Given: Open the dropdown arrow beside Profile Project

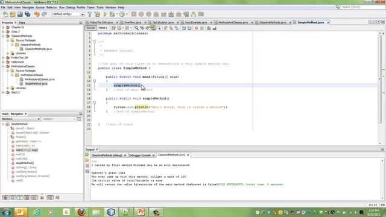Looking at the screenshot, I should 127,14.
